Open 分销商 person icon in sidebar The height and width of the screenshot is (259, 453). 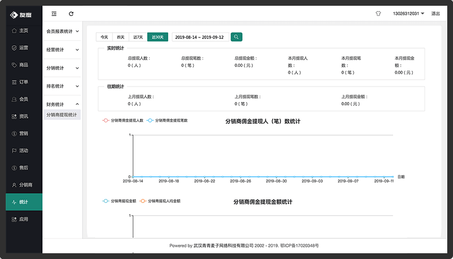point(14,185)
